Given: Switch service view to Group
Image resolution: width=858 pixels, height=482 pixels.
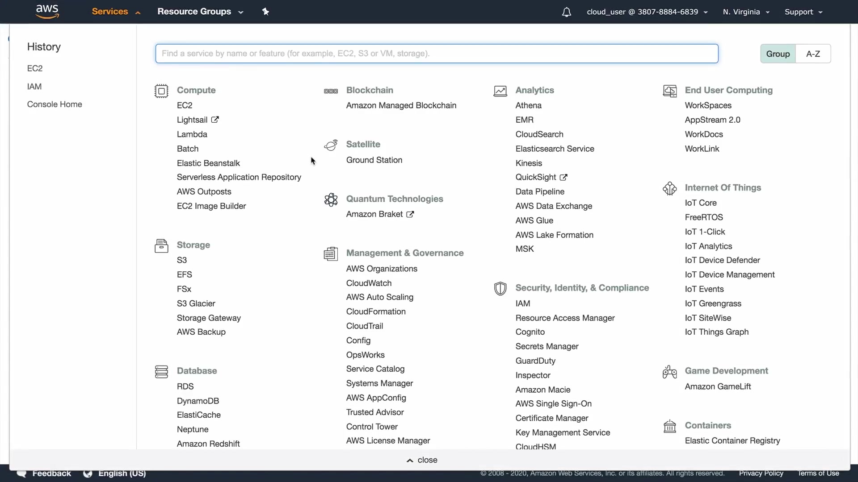Looking at the screenshot, I should pos(778,54).
